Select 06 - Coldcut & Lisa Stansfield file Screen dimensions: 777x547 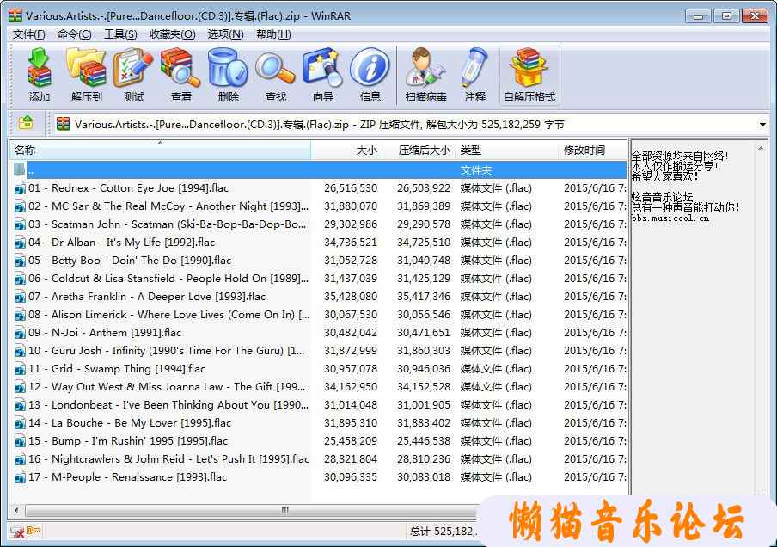click(168, 278)
